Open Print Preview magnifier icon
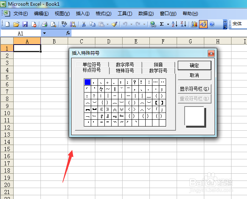The height and width of the screenshot is (199, 247). tap(53, 24)
